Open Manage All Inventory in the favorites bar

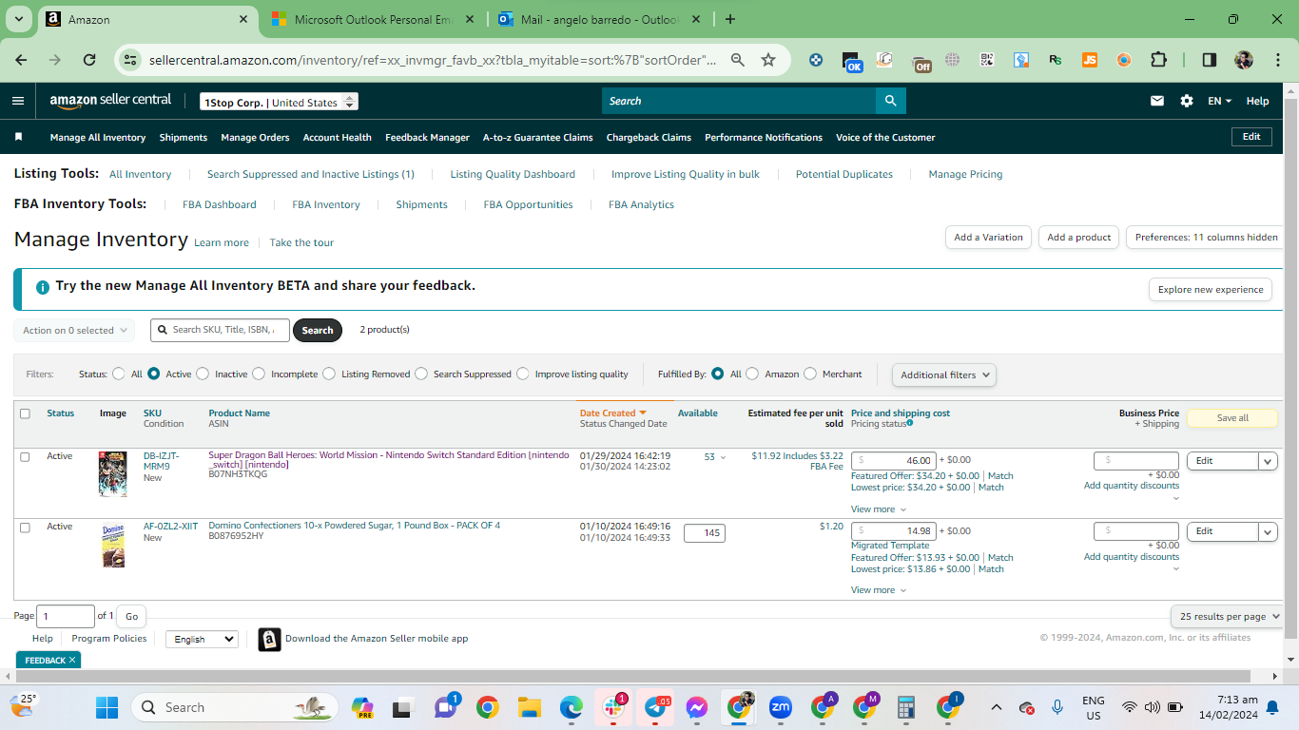coord(98,137)
